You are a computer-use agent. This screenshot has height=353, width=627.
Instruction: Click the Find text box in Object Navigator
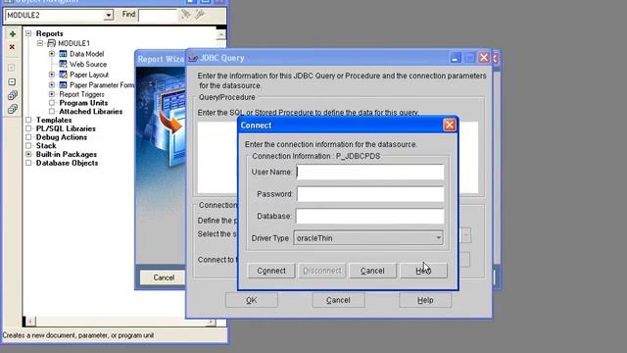point(158,16)
